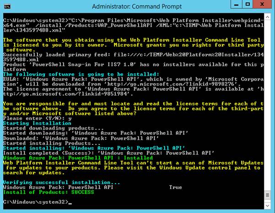Close the Administrator Command Prompt window
This screenshot has height=213, width=275.
pos(262,4)
